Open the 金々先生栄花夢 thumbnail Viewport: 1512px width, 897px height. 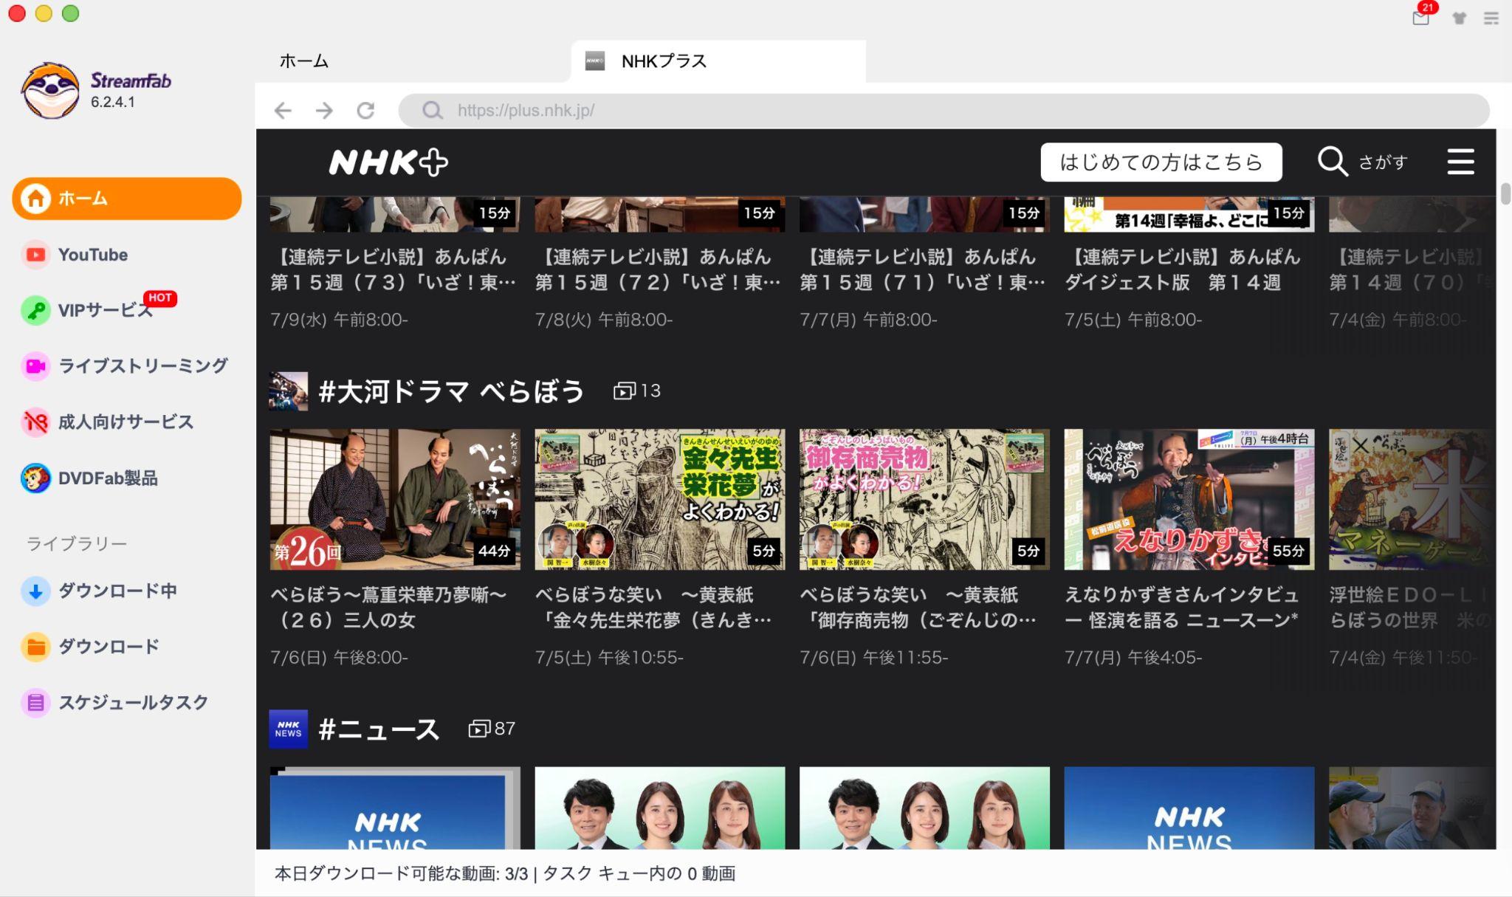[660, 499]
